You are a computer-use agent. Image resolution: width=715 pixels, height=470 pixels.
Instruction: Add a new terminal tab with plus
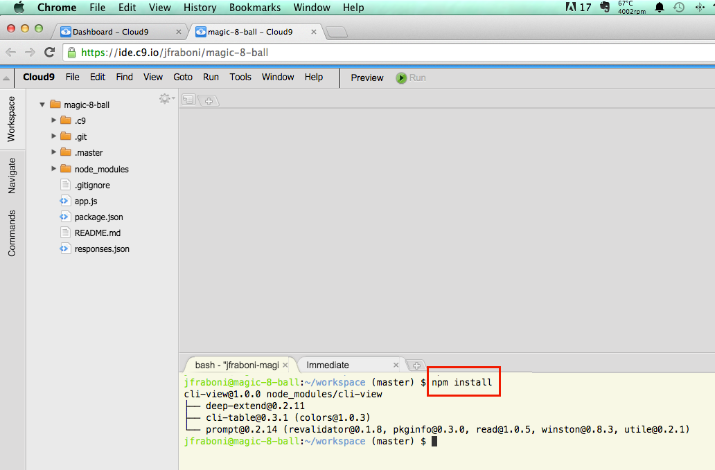[x=416, y=365]
